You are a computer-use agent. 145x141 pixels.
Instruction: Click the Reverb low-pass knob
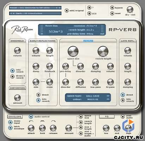96,82
